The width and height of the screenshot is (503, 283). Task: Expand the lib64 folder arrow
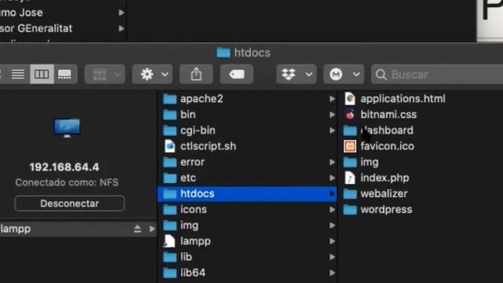(x=332, y=273)
